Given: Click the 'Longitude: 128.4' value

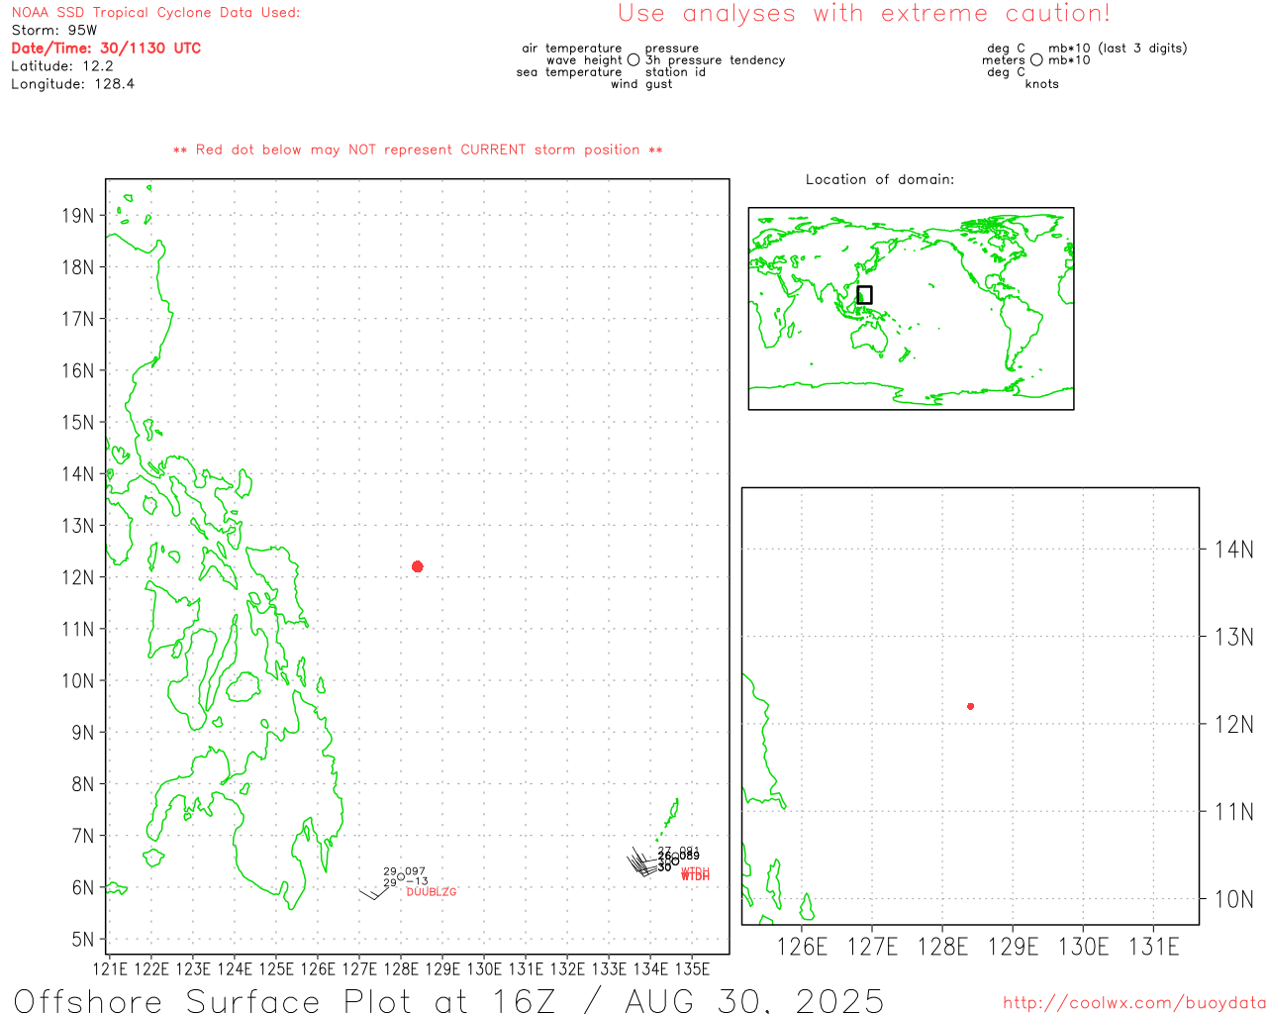Looking at the screenshot, I should (72, 84).
